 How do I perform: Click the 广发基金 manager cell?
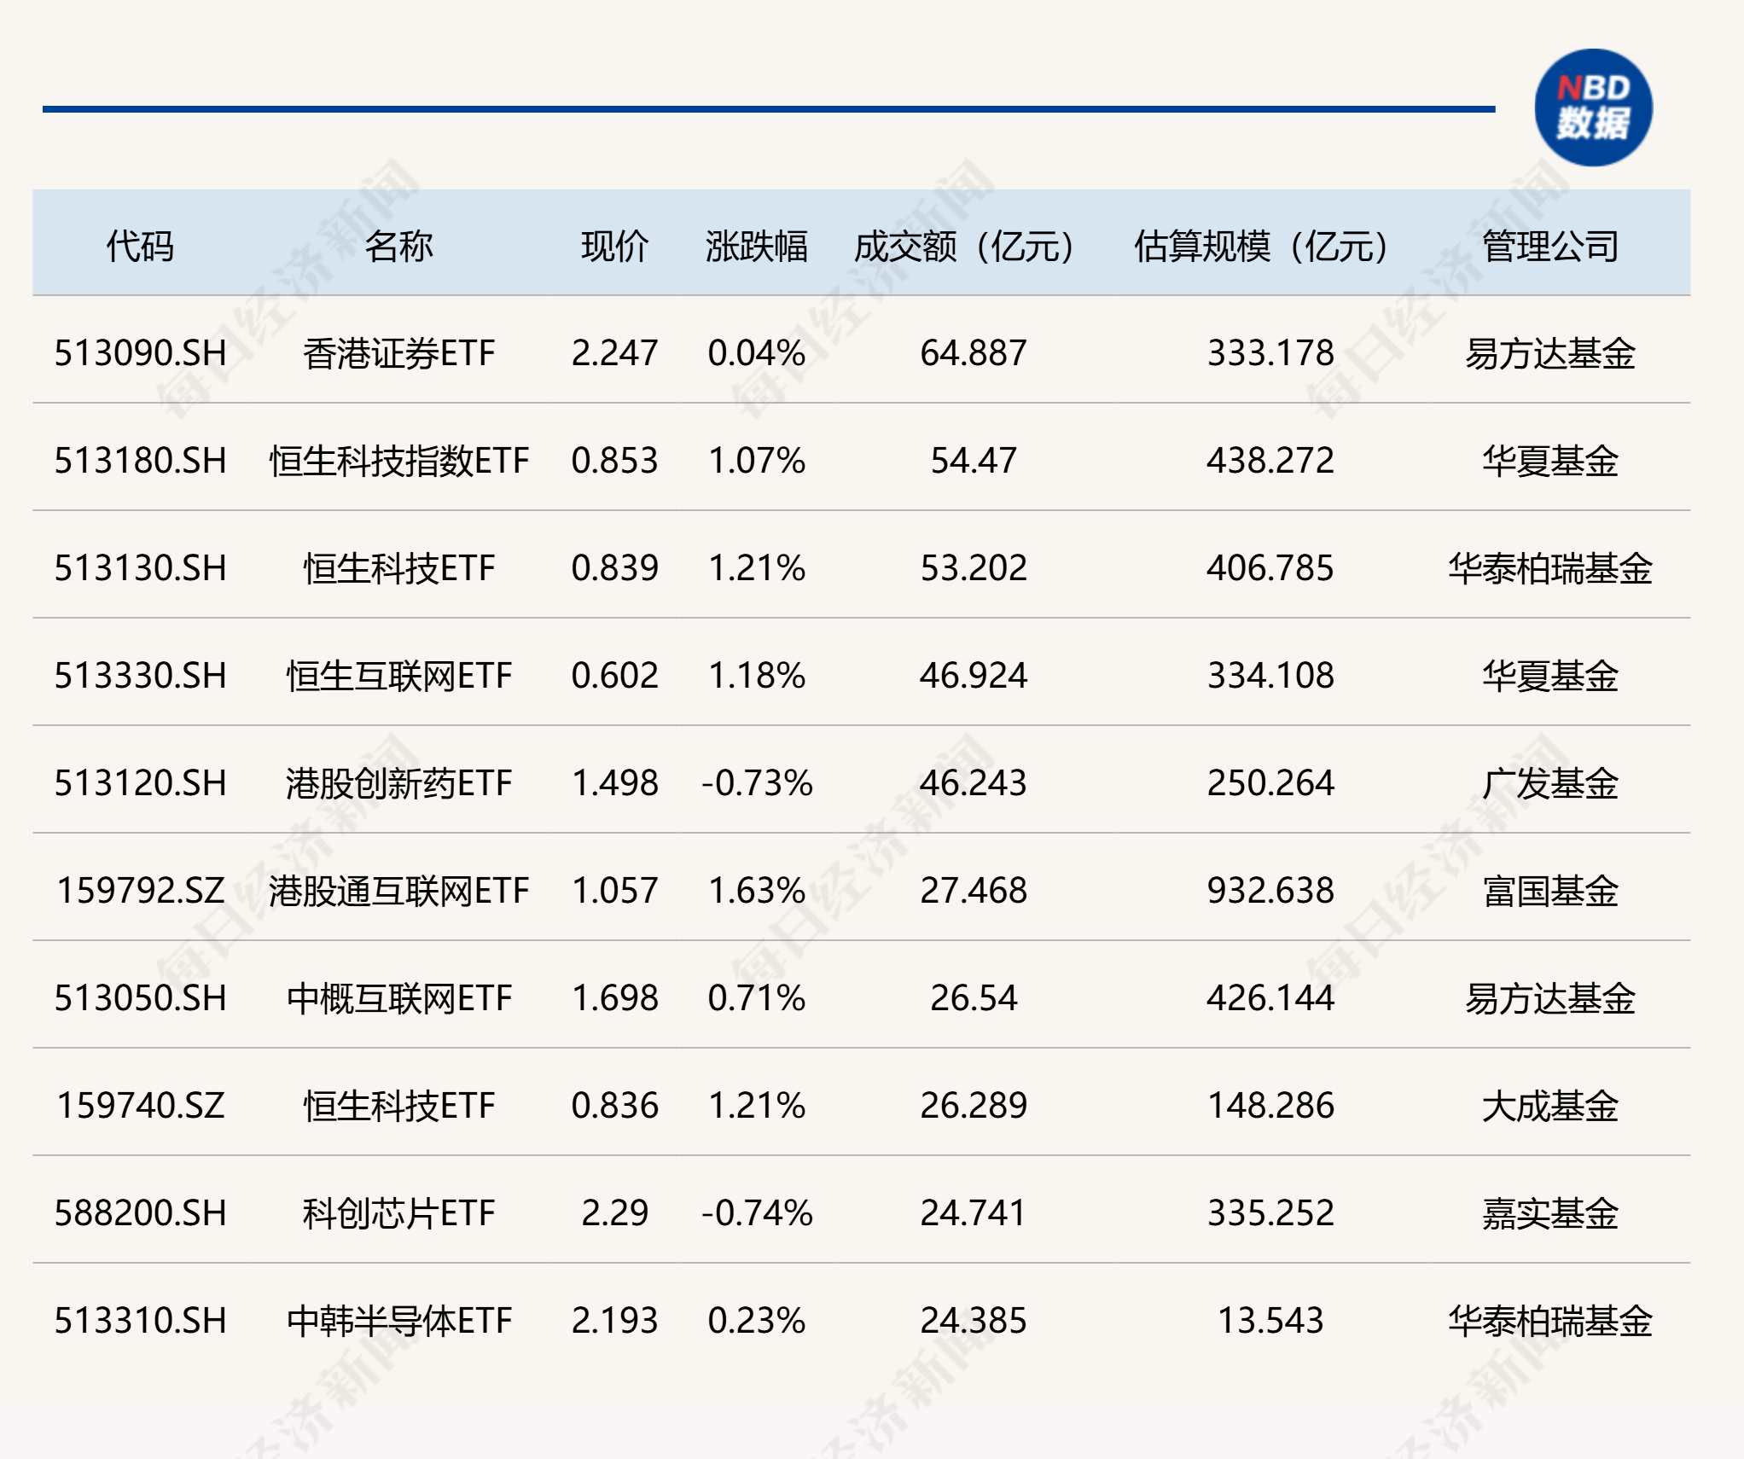pyautogui.click(x=1549, y=783)
